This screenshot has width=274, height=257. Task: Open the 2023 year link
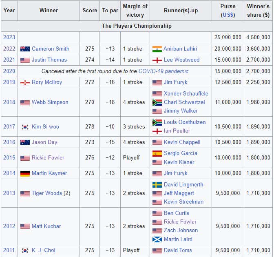pos(9,38)
